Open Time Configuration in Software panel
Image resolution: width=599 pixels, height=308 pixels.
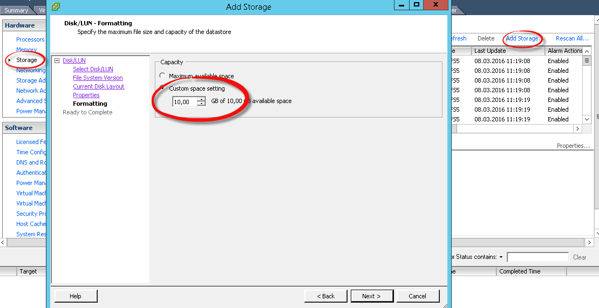click(x=31, y=152)
